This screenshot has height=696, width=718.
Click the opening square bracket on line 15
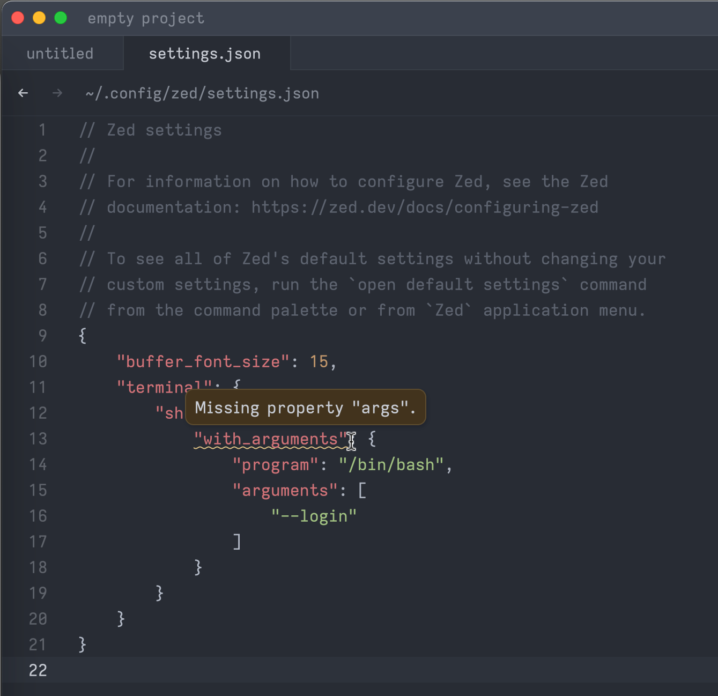coord(362,491)
